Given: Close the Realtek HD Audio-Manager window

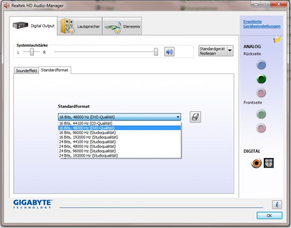Looking at the screenshot, I should (279, 4).
